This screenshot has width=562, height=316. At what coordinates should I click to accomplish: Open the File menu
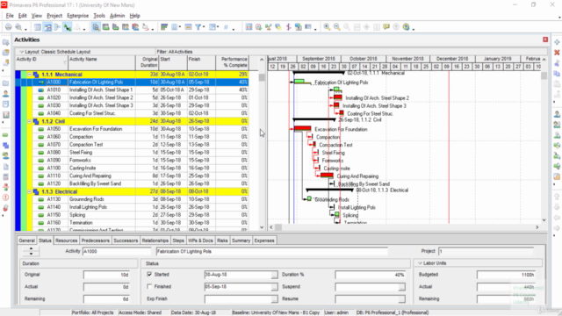(10, 16)
